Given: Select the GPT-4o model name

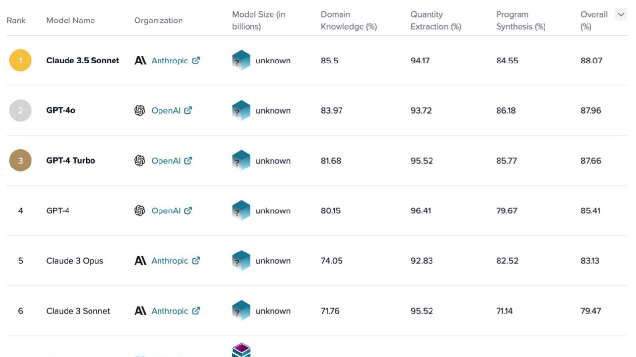Looking at the screenshot, I should [x=61, y=111].
